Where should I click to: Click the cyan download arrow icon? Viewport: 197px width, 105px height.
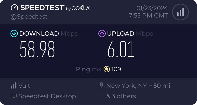(x=14, y=34)
